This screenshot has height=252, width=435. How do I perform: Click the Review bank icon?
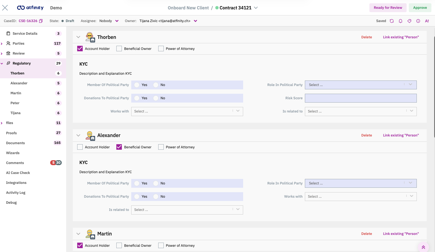8,53
